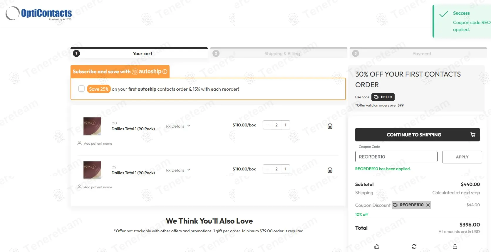Image resolution: width=491 pixels, height=252 pixels.
Task: Click the Apply coupon button
Action: 462,157
